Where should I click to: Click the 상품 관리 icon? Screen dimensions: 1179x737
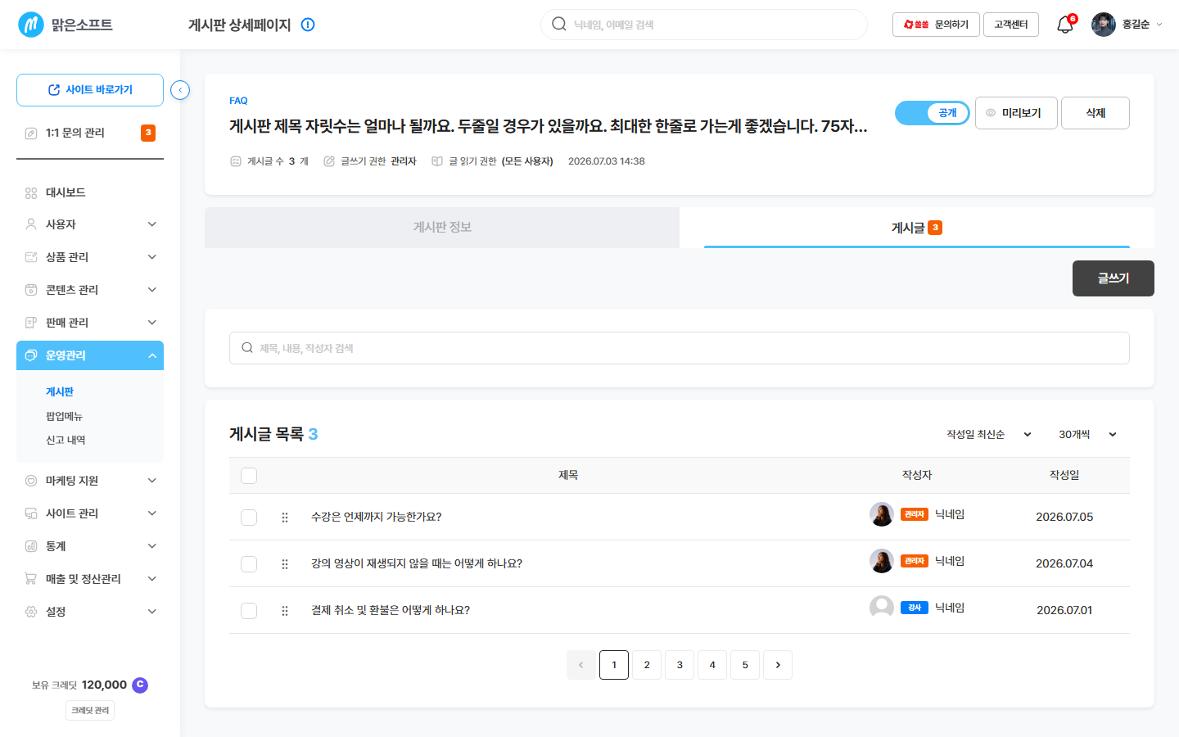[31, 257]
